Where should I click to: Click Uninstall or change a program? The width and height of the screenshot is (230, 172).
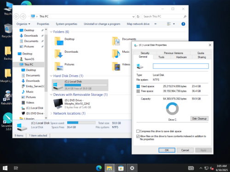click(x=102, y=24)
